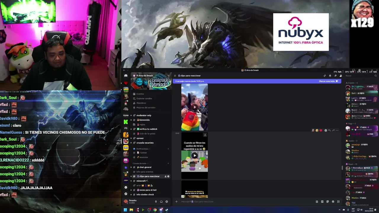This screenshot has height=213, width=379.
Task: Open notification bell in channel header
Action: click(x=330, y=76)
